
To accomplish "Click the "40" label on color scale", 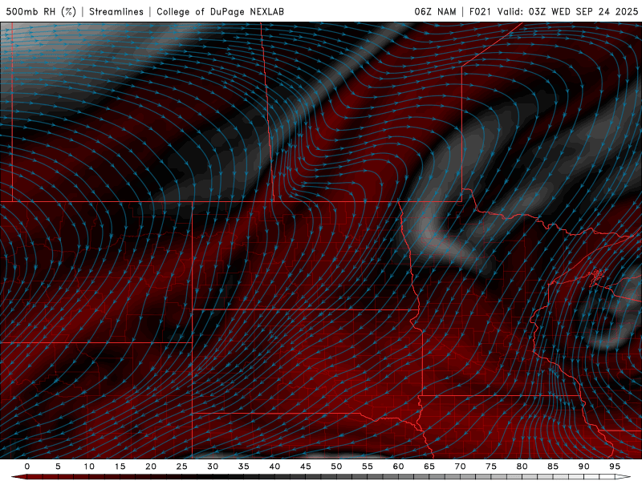I will 274,467.
